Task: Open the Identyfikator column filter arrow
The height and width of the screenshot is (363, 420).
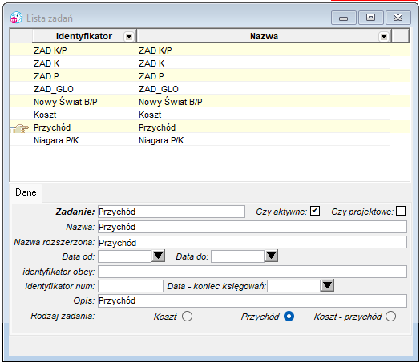Action: [129, 36]
